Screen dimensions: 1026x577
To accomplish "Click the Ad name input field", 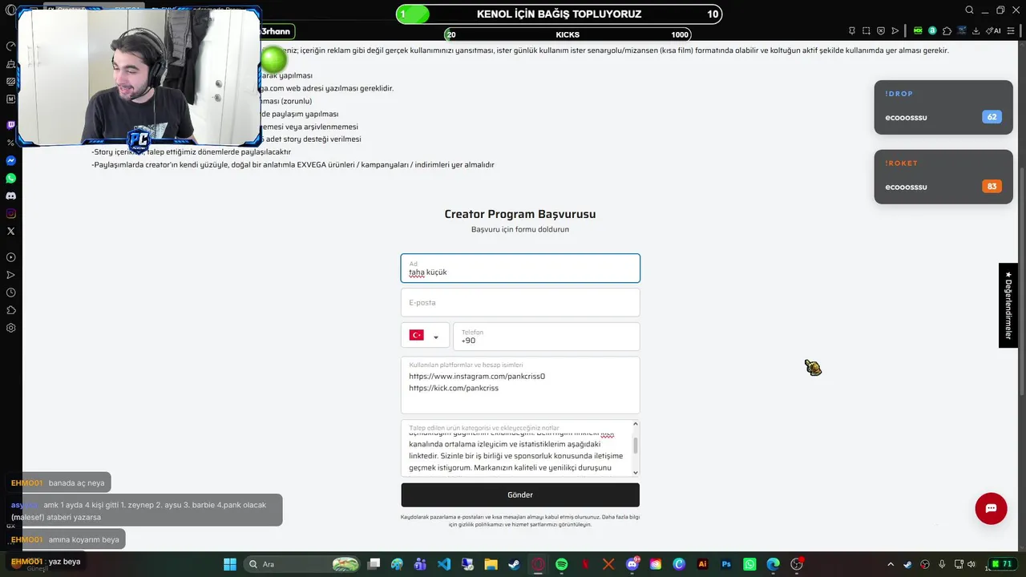I will click(520, 268).
